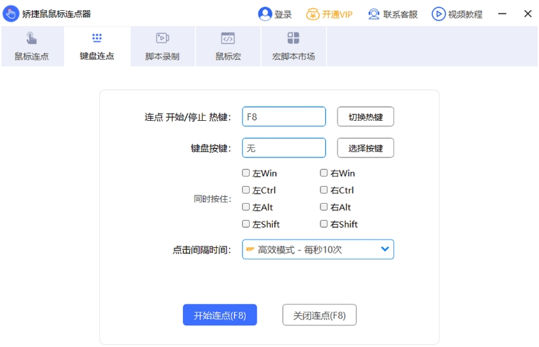The image size is (539, 347).
Task: Check the 左Alt modifier
Action: click(246, 206)
